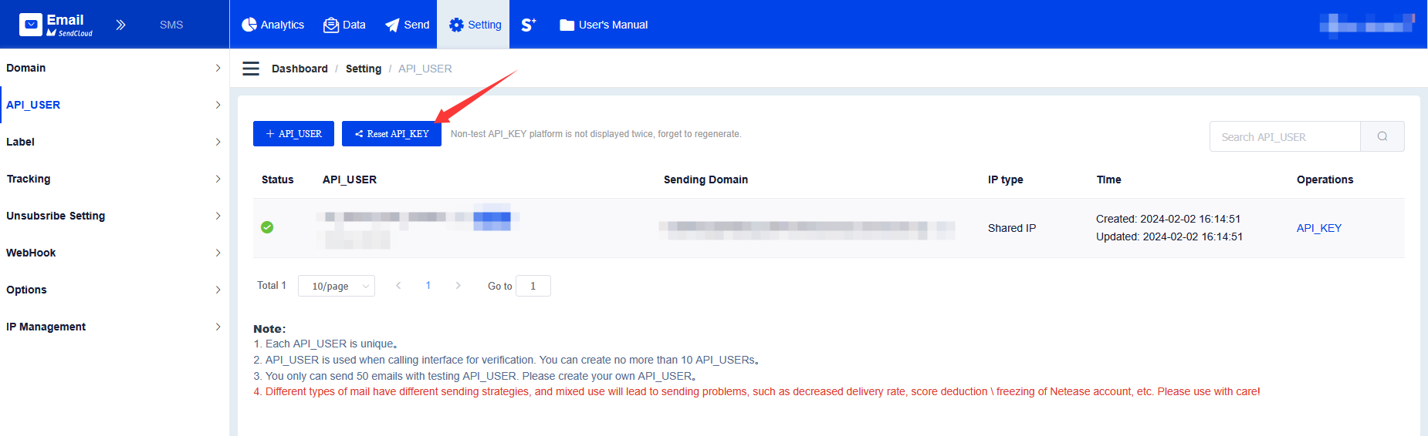Viewport: 1428px width, 436px height.
Task: Expand the Tracking sidebar section
Action: (x=114, y=179)
